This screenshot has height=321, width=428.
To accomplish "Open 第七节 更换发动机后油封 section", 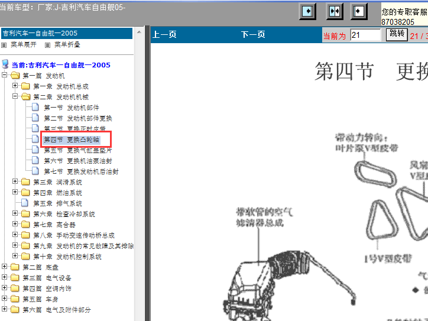I will coord(82,171).
